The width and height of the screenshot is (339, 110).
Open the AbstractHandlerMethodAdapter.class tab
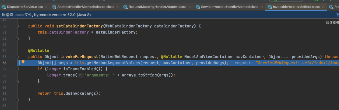click(x=86, y=7)
